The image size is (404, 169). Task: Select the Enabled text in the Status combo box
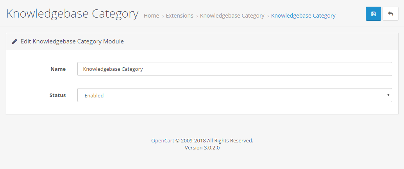click(x=94, y=95)
